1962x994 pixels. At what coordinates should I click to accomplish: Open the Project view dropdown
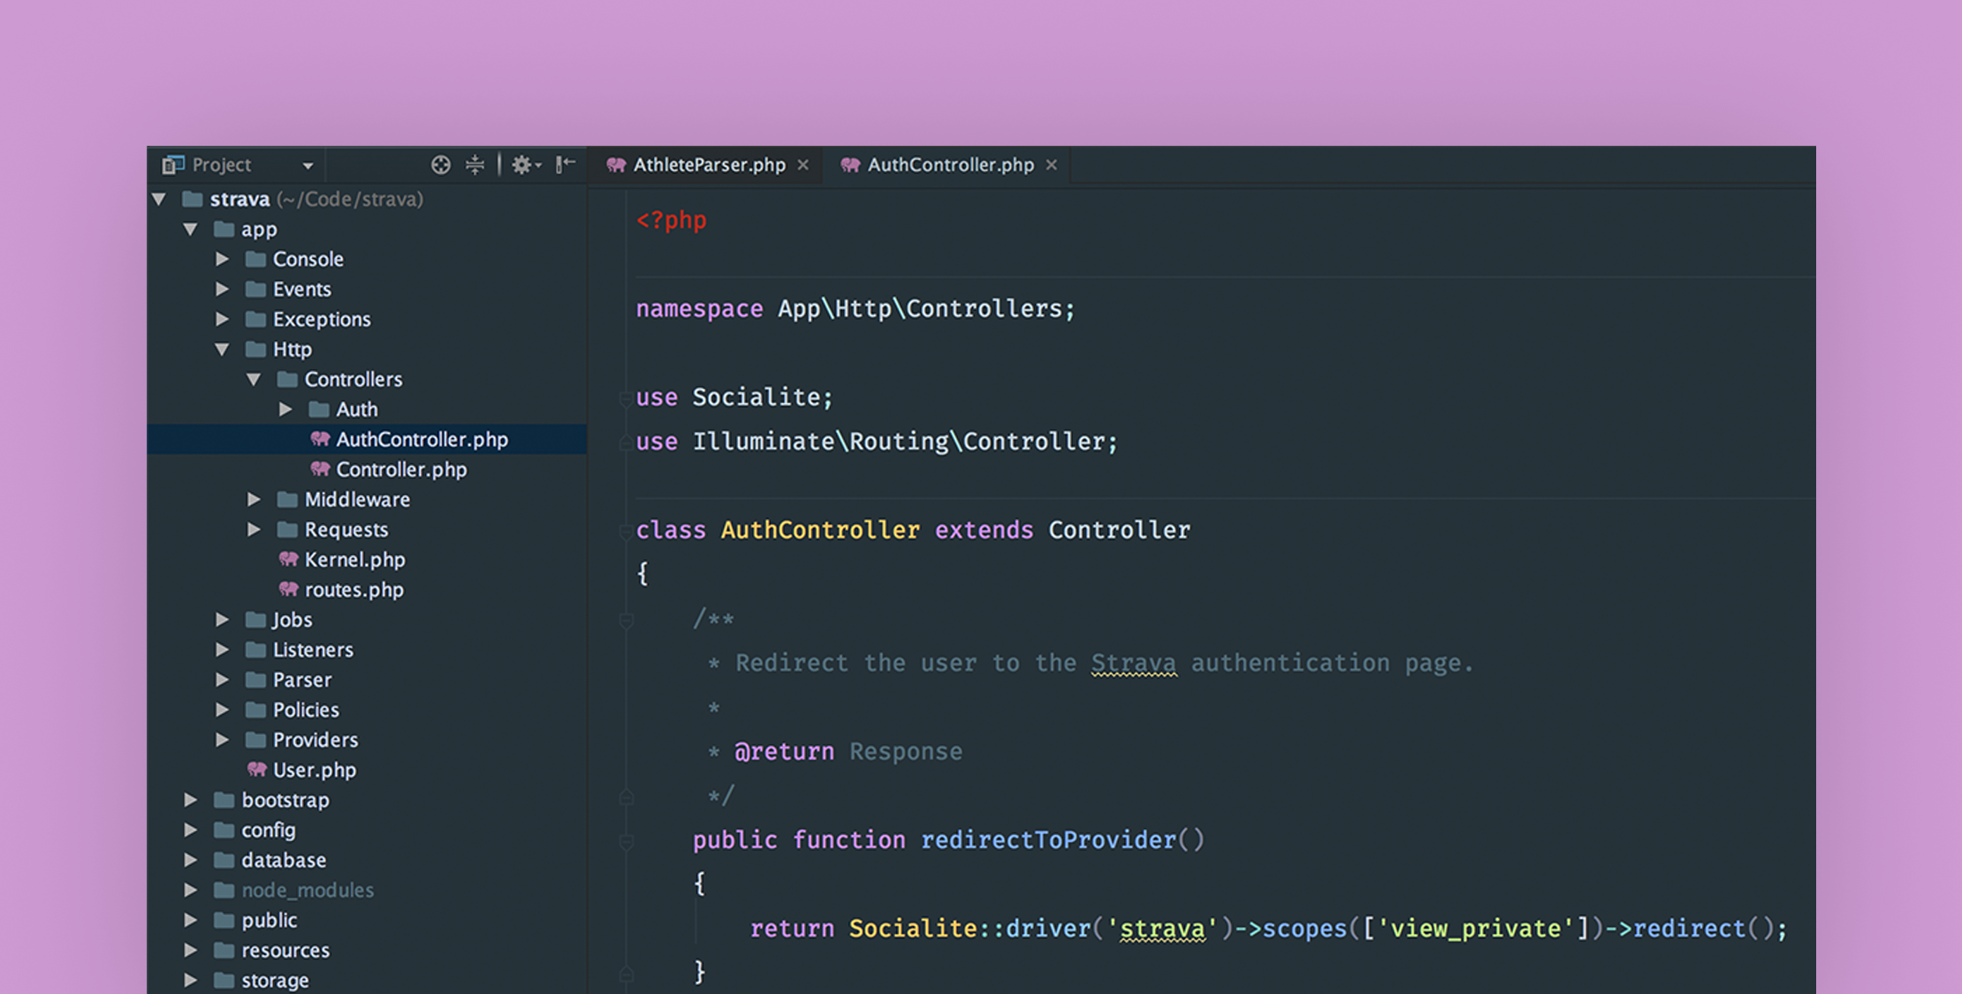pos(308,166)
